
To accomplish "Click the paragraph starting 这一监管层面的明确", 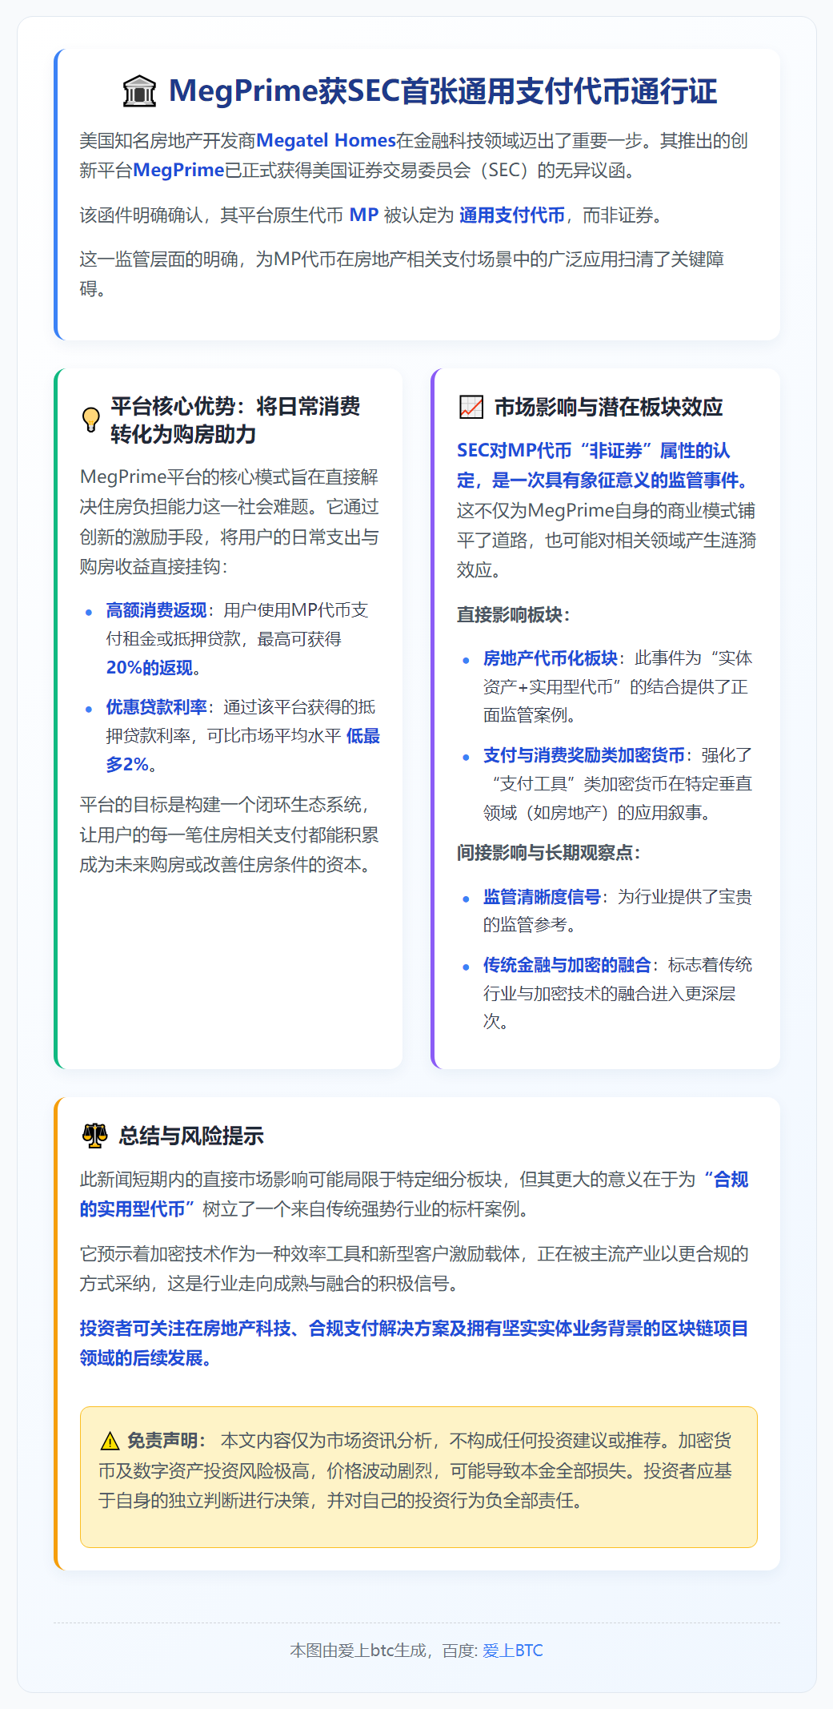I will (x=402, y=274).
